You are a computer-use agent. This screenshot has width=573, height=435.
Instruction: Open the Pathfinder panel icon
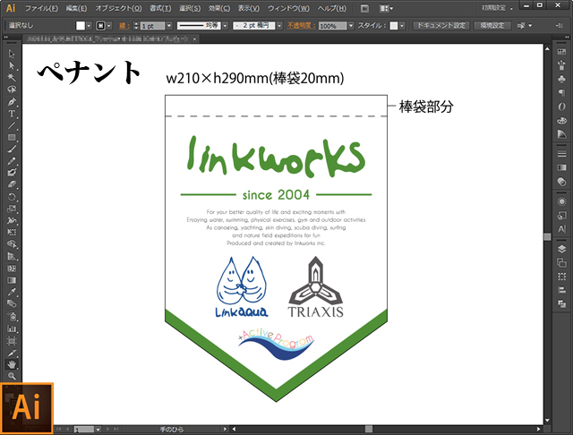click(x=561, y=303)
